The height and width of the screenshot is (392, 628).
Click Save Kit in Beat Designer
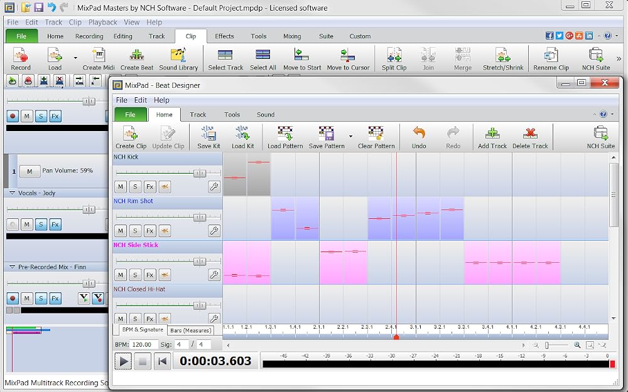208,137
